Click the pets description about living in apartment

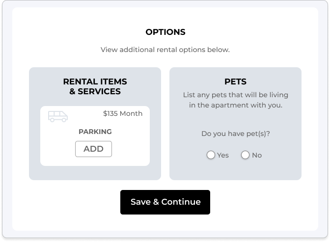click(x=235, y=100)
